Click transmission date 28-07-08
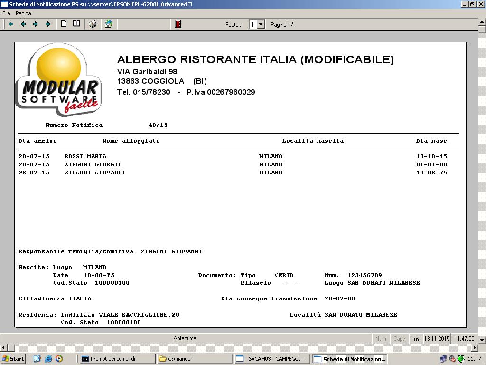Viewport: 486px width, 365px height. click(340, 298)
